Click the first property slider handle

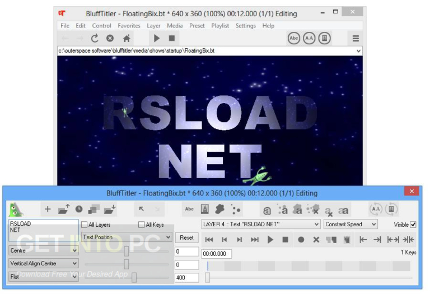(x=126, y=251)
